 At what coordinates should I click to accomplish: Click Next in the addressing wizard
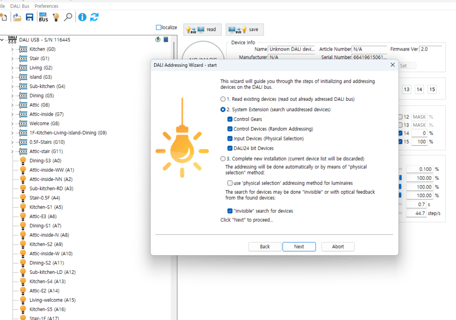[299, 247]
